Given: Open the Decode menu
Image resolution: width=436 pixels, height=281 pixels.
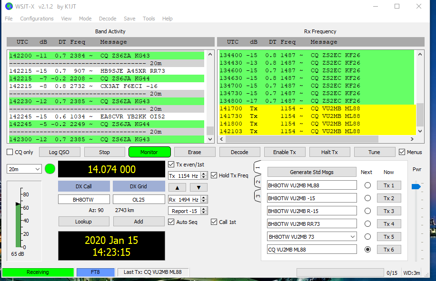Looking at the screenshot, I should pos(108,19).
